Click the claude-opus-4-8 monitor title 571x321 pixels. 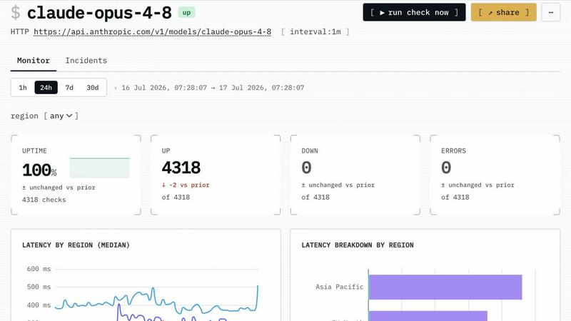99,13
